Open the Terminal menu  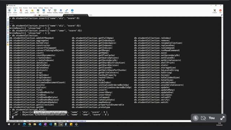(x=9, y=8)
